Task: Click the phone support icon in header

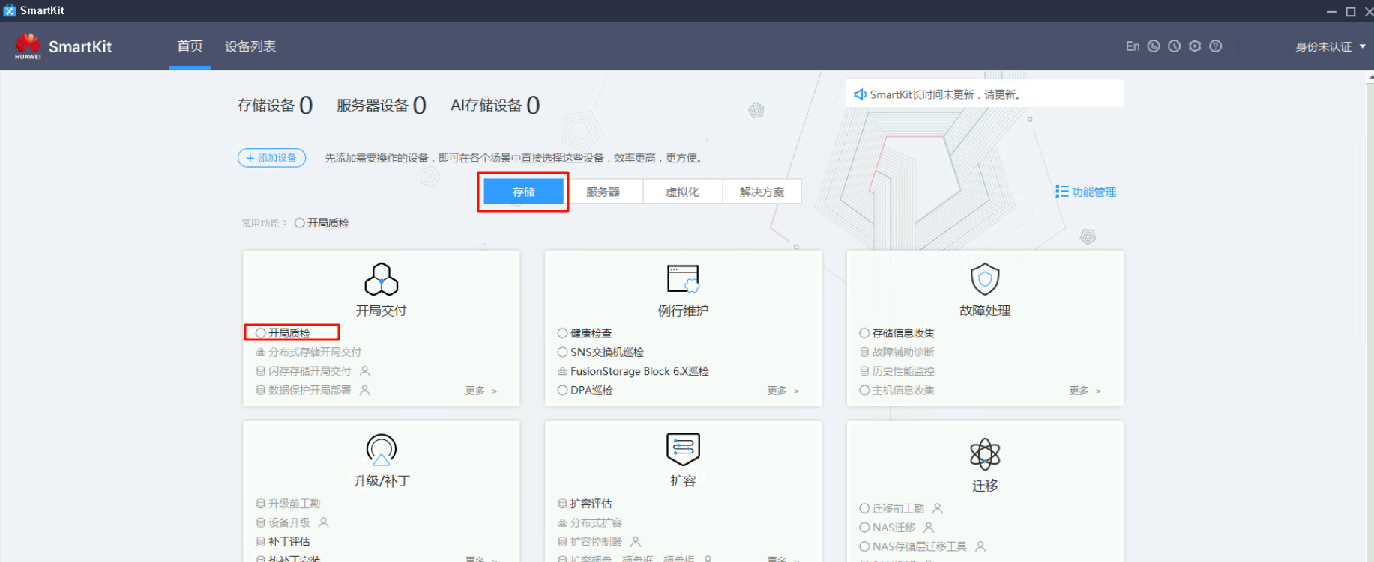Action: point(1154,46)
